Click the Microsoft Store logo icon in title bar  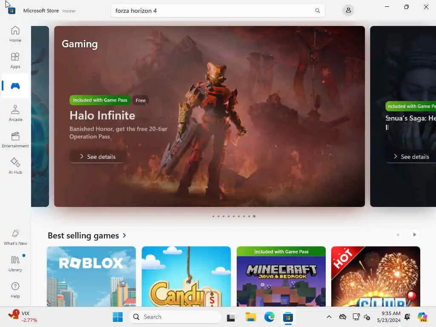[11, 11]
